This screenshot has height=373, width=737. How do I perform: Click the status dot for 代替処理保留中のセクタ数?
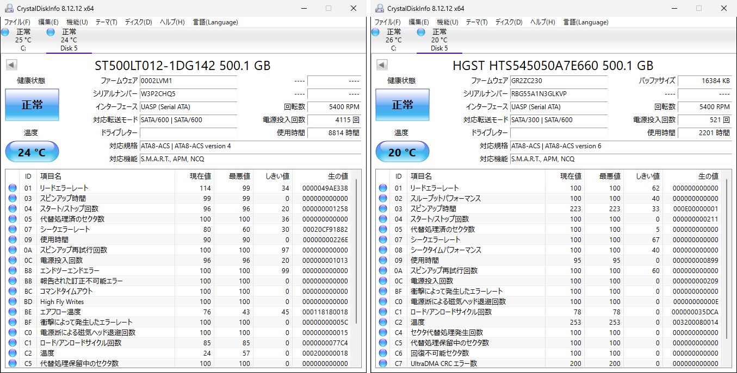coord(12,363)
